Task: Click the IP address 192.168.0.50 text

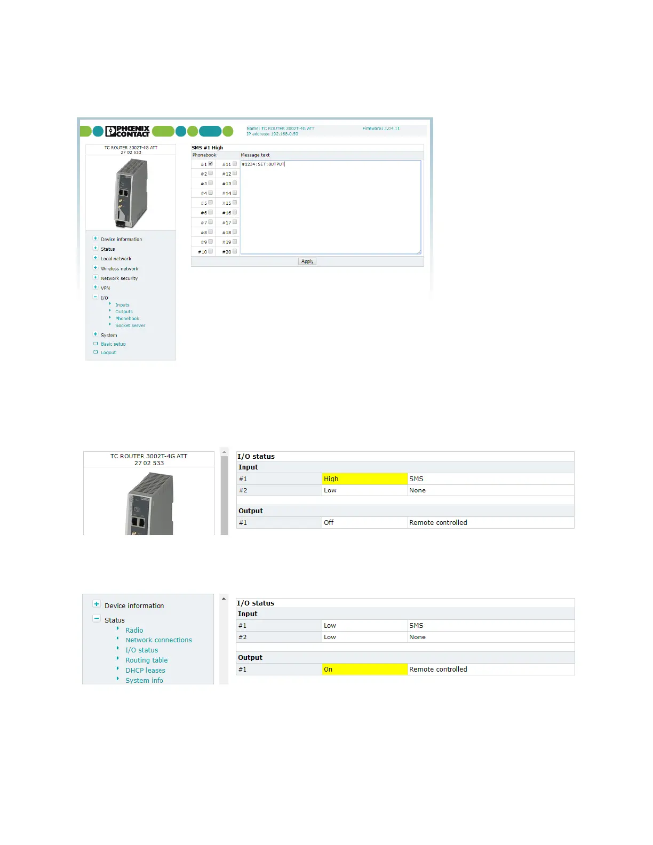Action: pos(272,134)
